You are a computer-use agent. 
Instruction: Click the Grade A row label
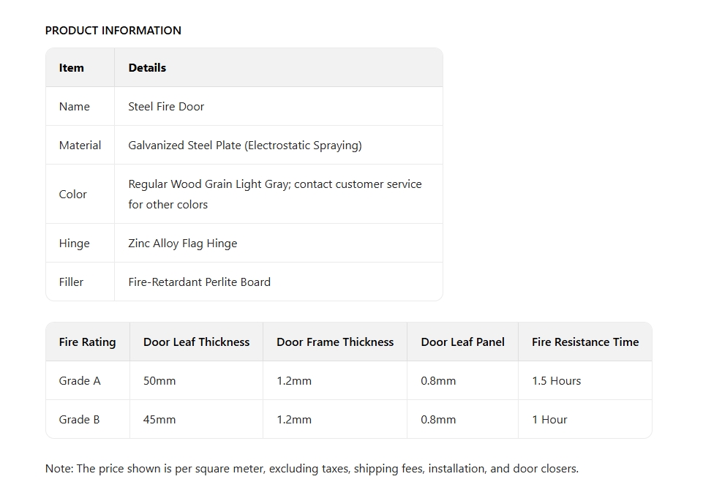coord(80,381)
